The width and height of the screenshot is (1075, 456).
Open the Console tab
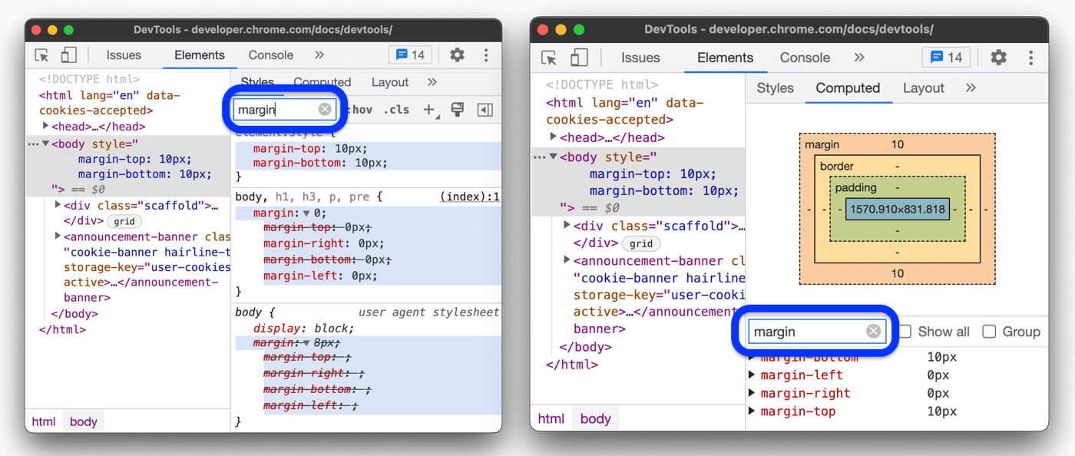270,55
